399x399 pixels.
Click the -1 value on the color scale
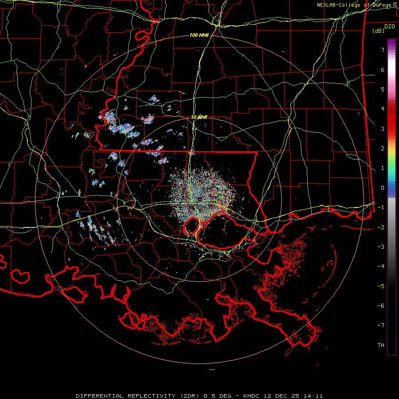coord(381,207)
